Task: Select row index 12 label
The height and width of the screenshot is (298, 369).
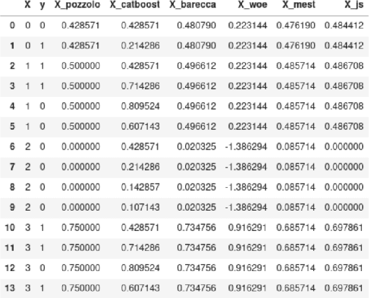Action: [x=10, y=267]
